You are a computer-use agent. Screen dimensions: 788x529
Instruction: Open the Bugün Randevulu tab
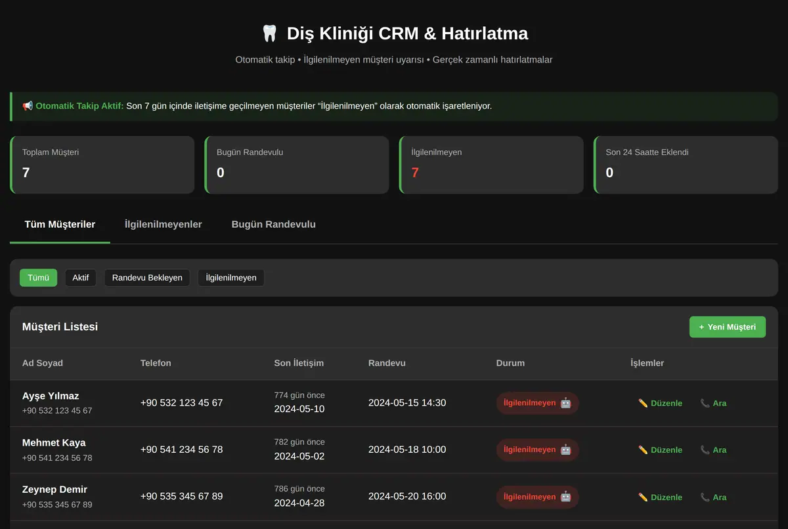(x=274, y=224)
